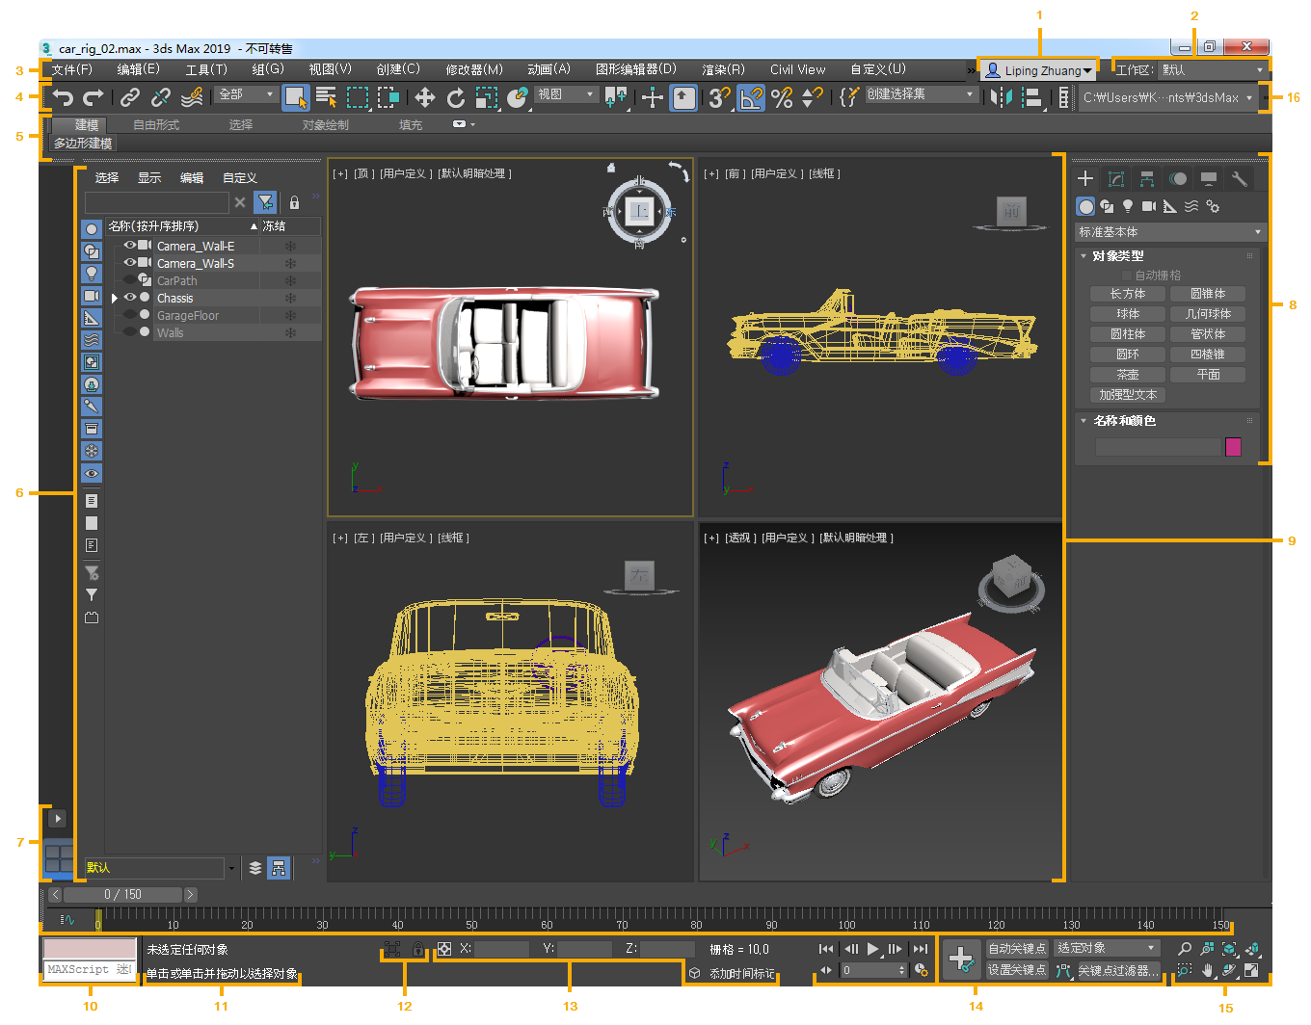Viewport: 1311px width, 1025px height.
Task: Click the Redo arrow in main toolbar
Action: point(94,97)
